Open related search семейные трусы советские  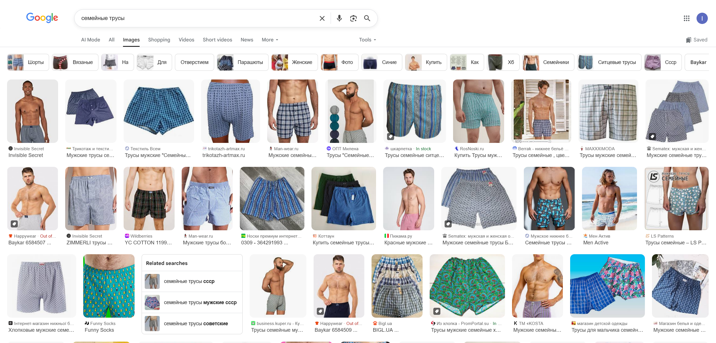[x=192, y=324]
